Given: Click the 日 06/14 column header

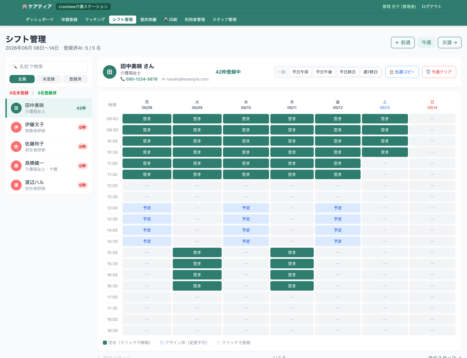Looking at the screenshot, I should tap(432, 105).
